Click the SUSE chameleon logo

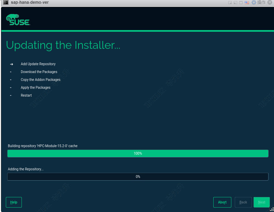18,20
